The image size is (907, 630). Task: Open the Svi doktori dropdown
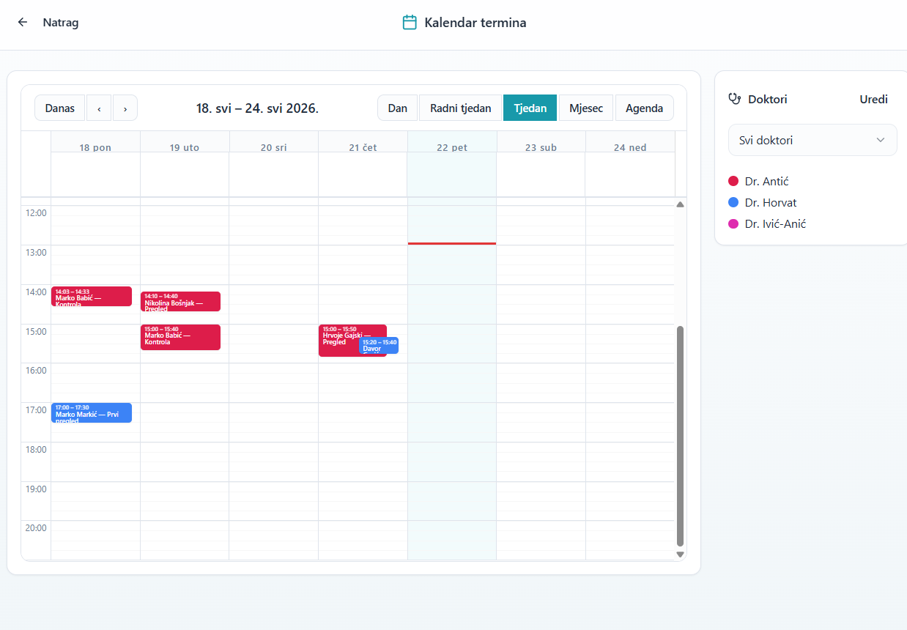point(812,140)
